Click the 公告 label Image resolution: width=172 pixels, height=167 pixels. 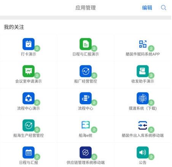click(x=143, y=162)
